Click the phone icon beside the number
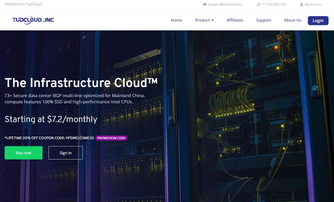The height and width of the screenshot is (202, 334). (x=258, y=4)
